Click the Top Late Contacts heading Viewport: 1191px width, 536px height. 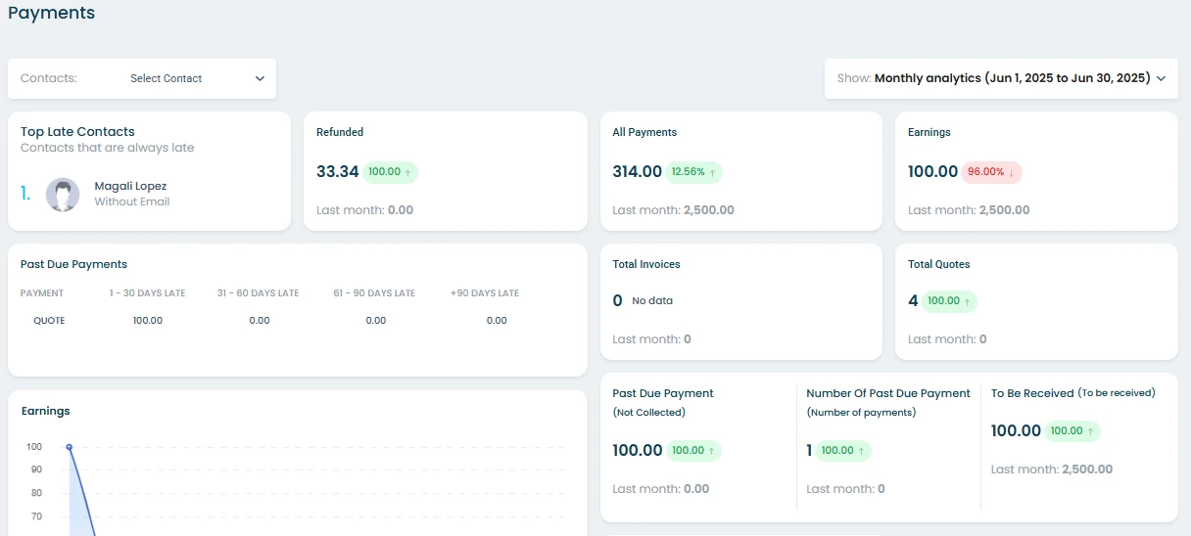click(77, 131)
